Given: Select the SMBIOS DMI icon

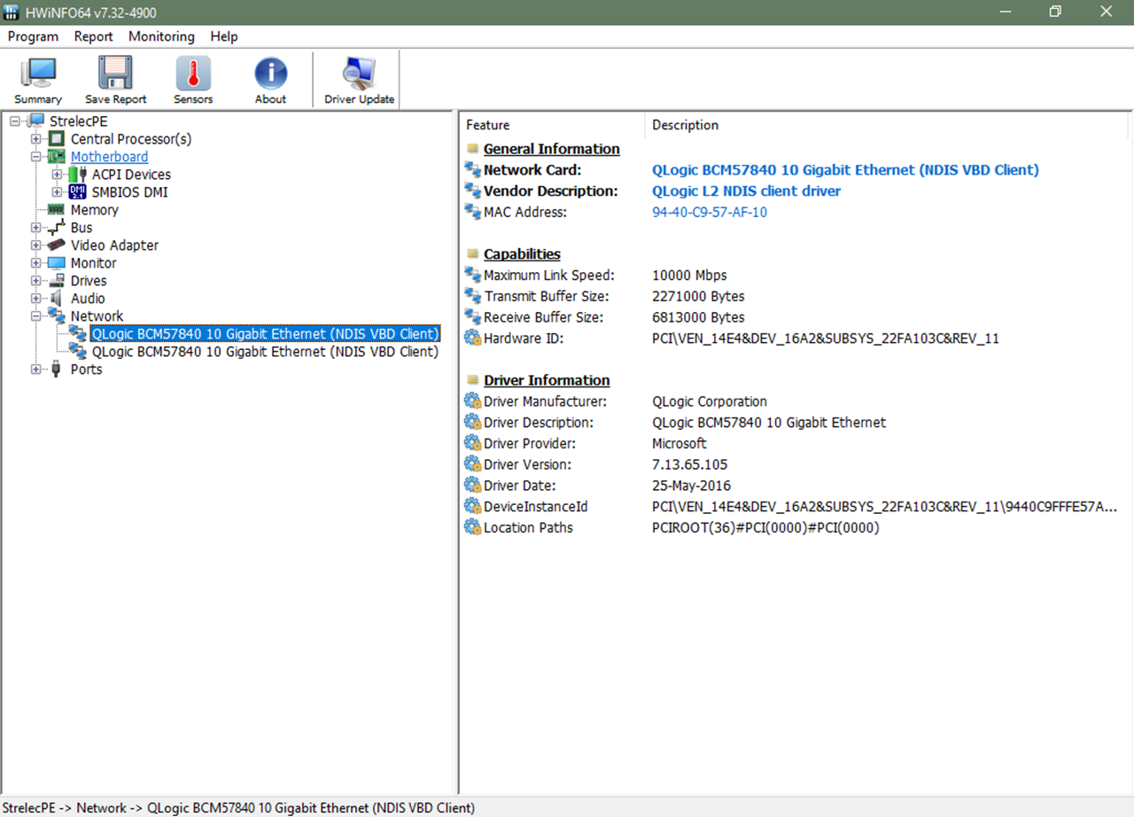Looking at the screenshot, I should coord(78,192).
